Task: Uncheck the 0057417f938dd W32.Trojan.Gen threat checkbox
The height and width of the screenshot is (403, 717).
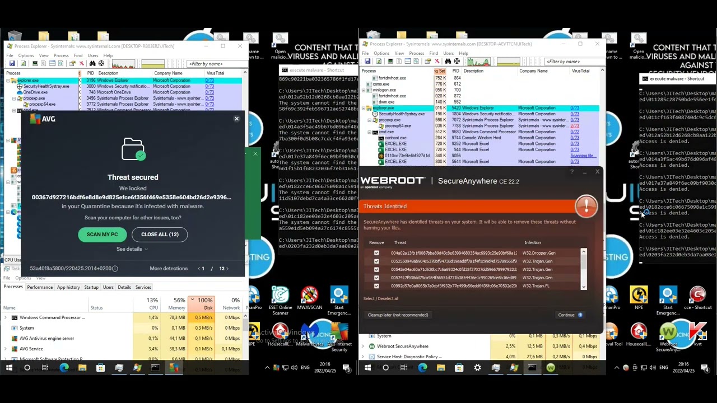Action: click(376, 278)
